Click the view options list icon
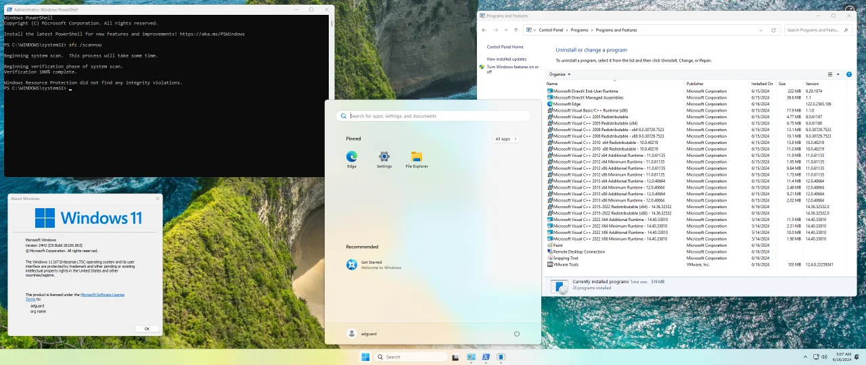866x365 pixels. [x=831, y=74]
